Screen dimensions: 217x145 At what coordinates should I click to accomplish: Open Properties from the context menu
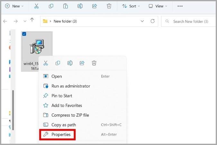tap(83, 134)
